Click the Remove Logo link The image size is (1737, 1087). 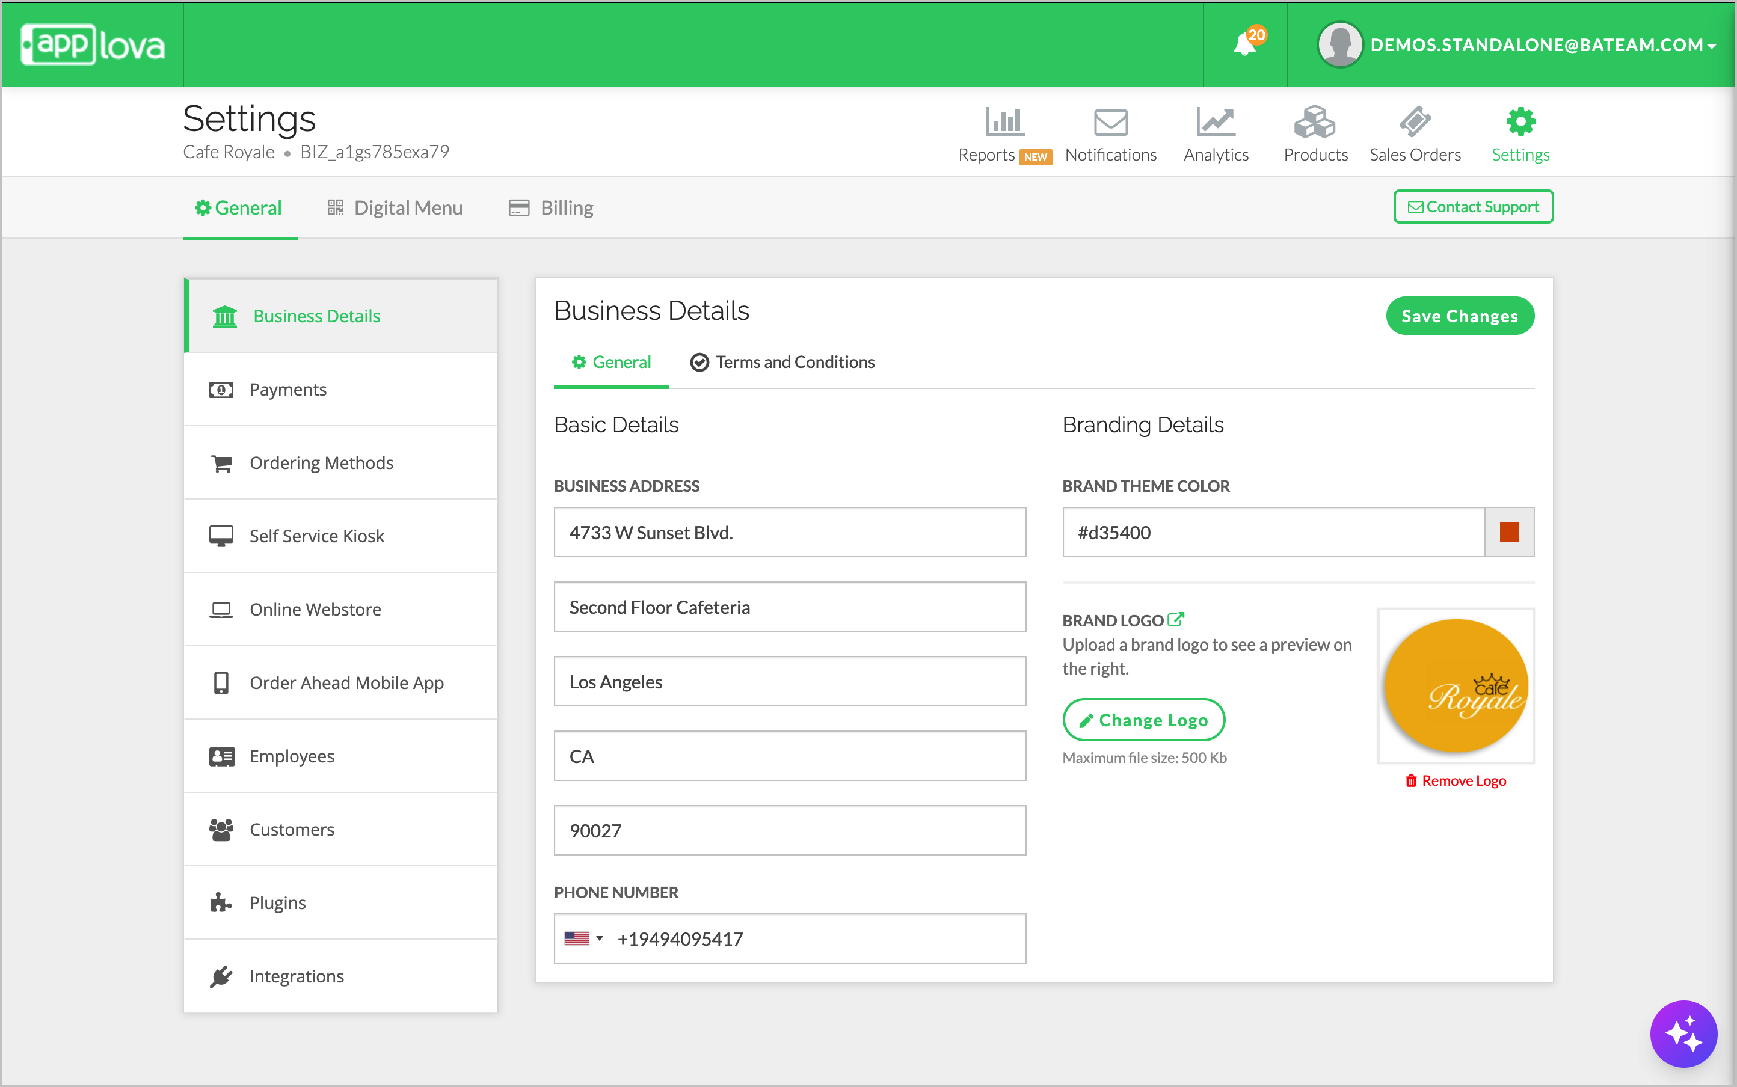1456,781
